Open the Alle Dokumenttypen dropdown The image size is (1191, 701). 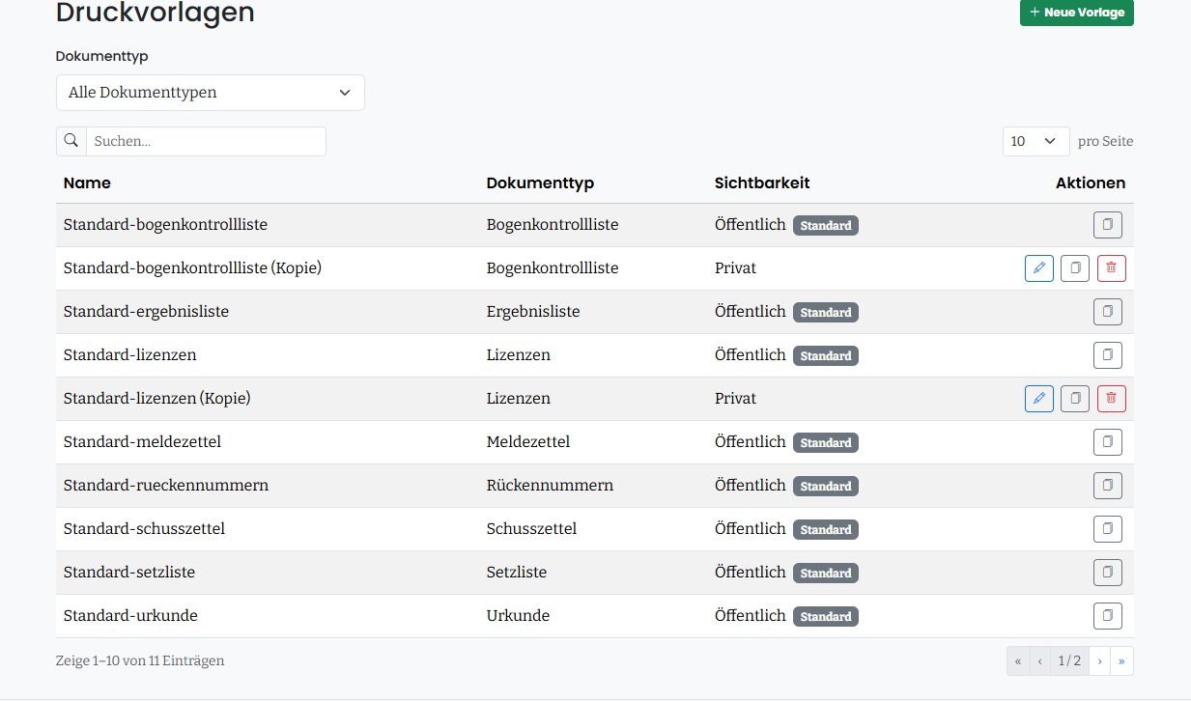click(211, 93)
